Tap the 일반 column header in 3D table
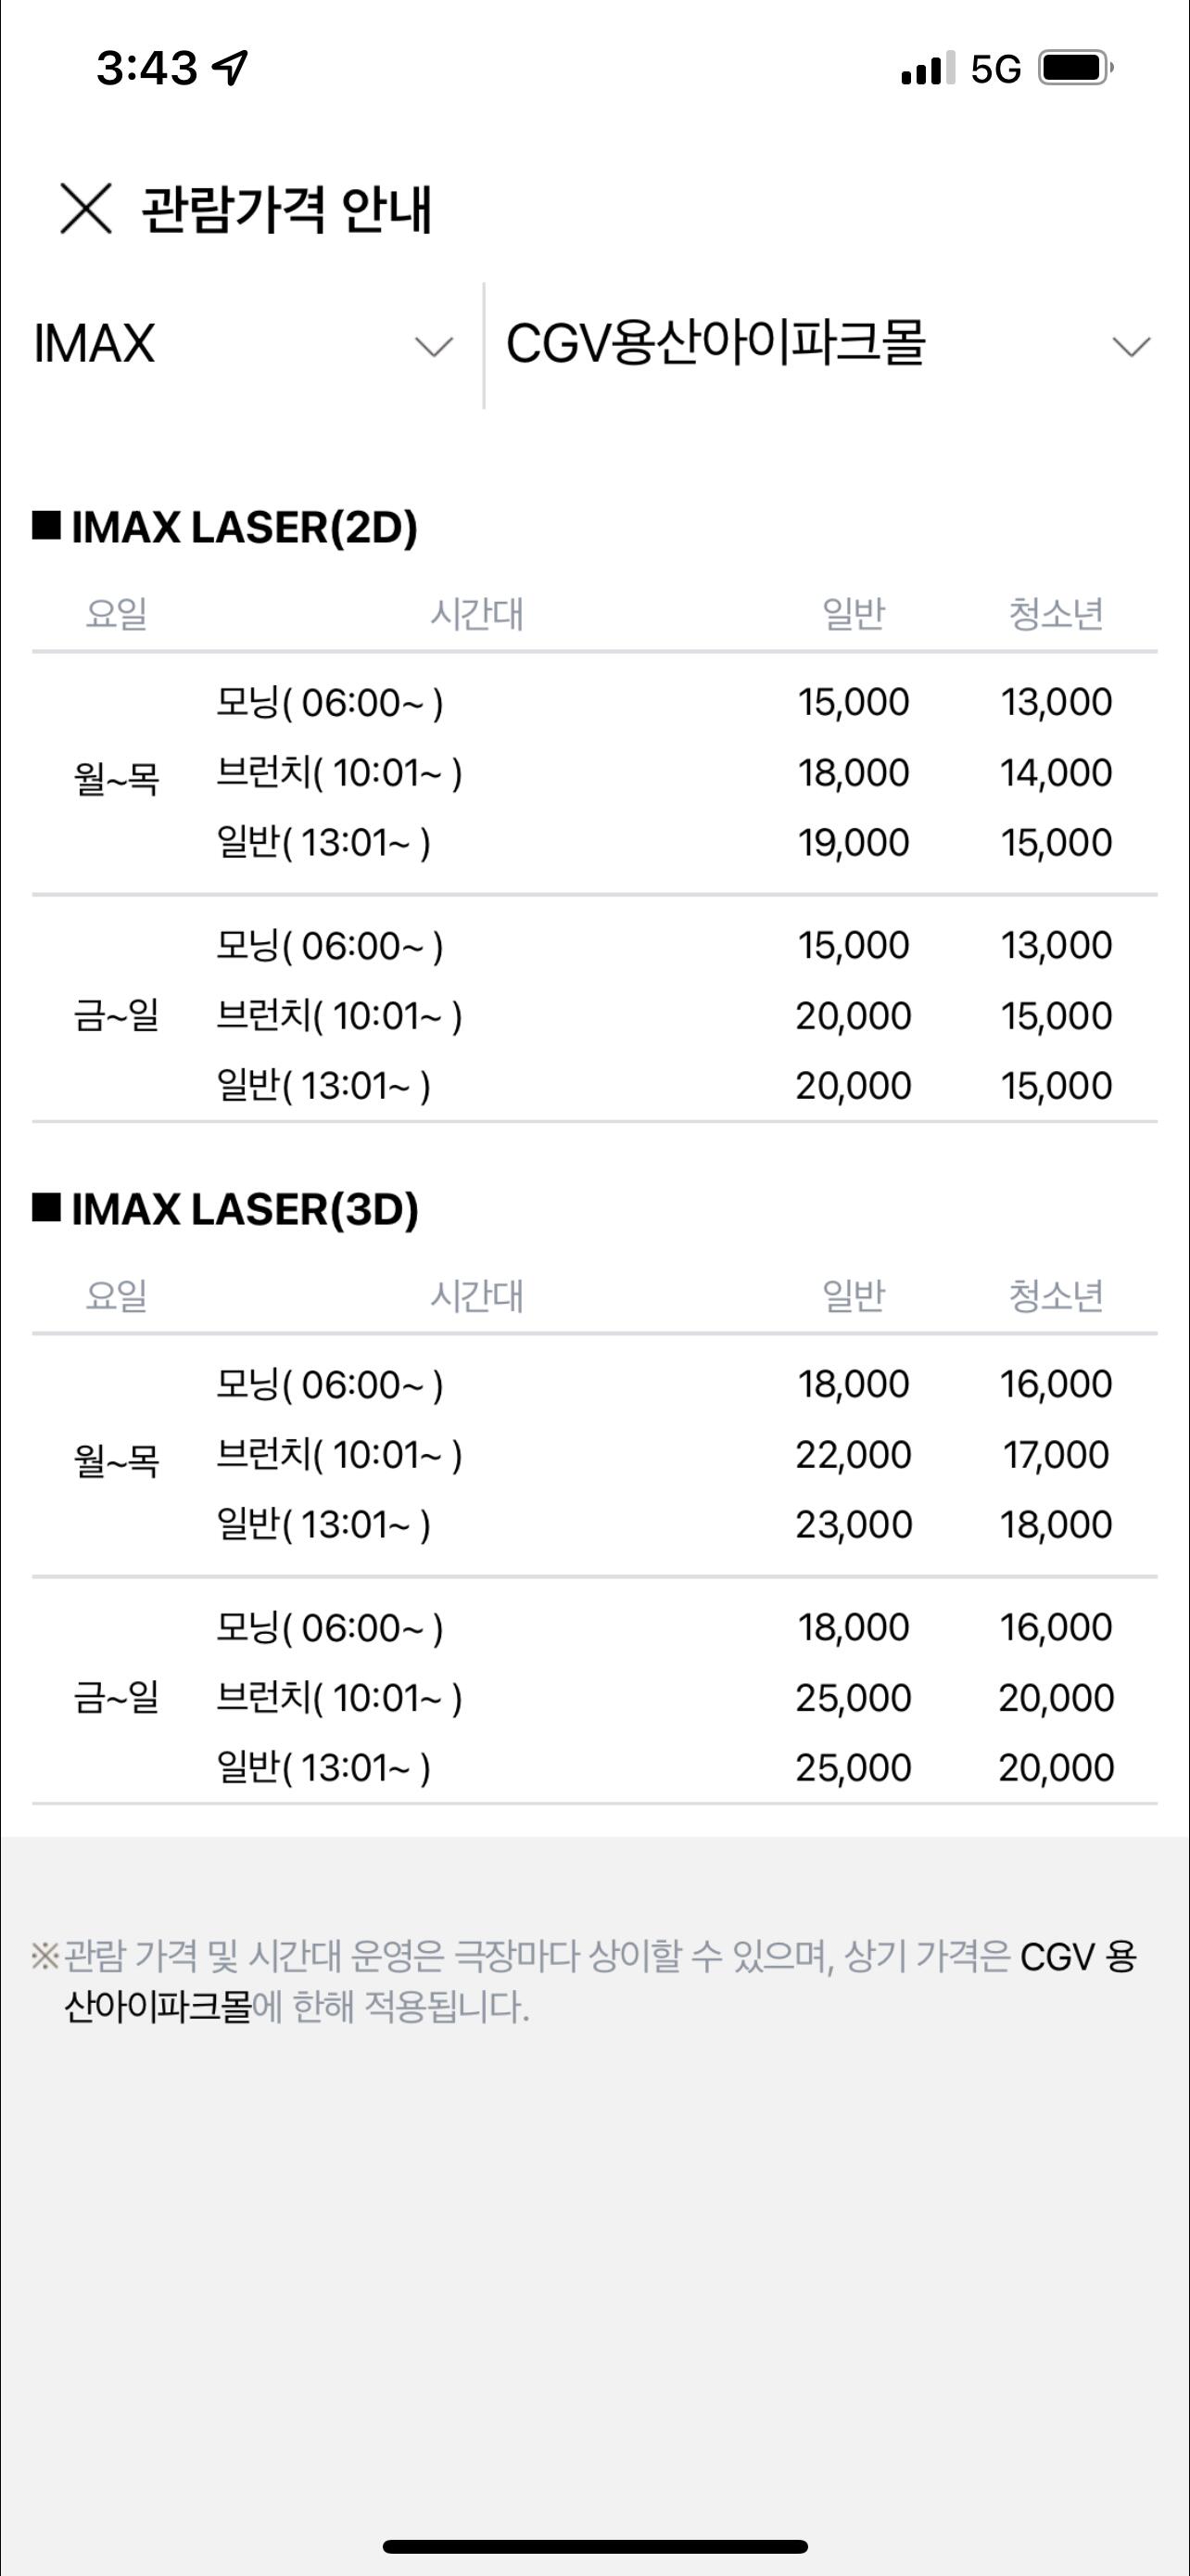Screen dimensions: 1190x2576 coord(853,1295)
